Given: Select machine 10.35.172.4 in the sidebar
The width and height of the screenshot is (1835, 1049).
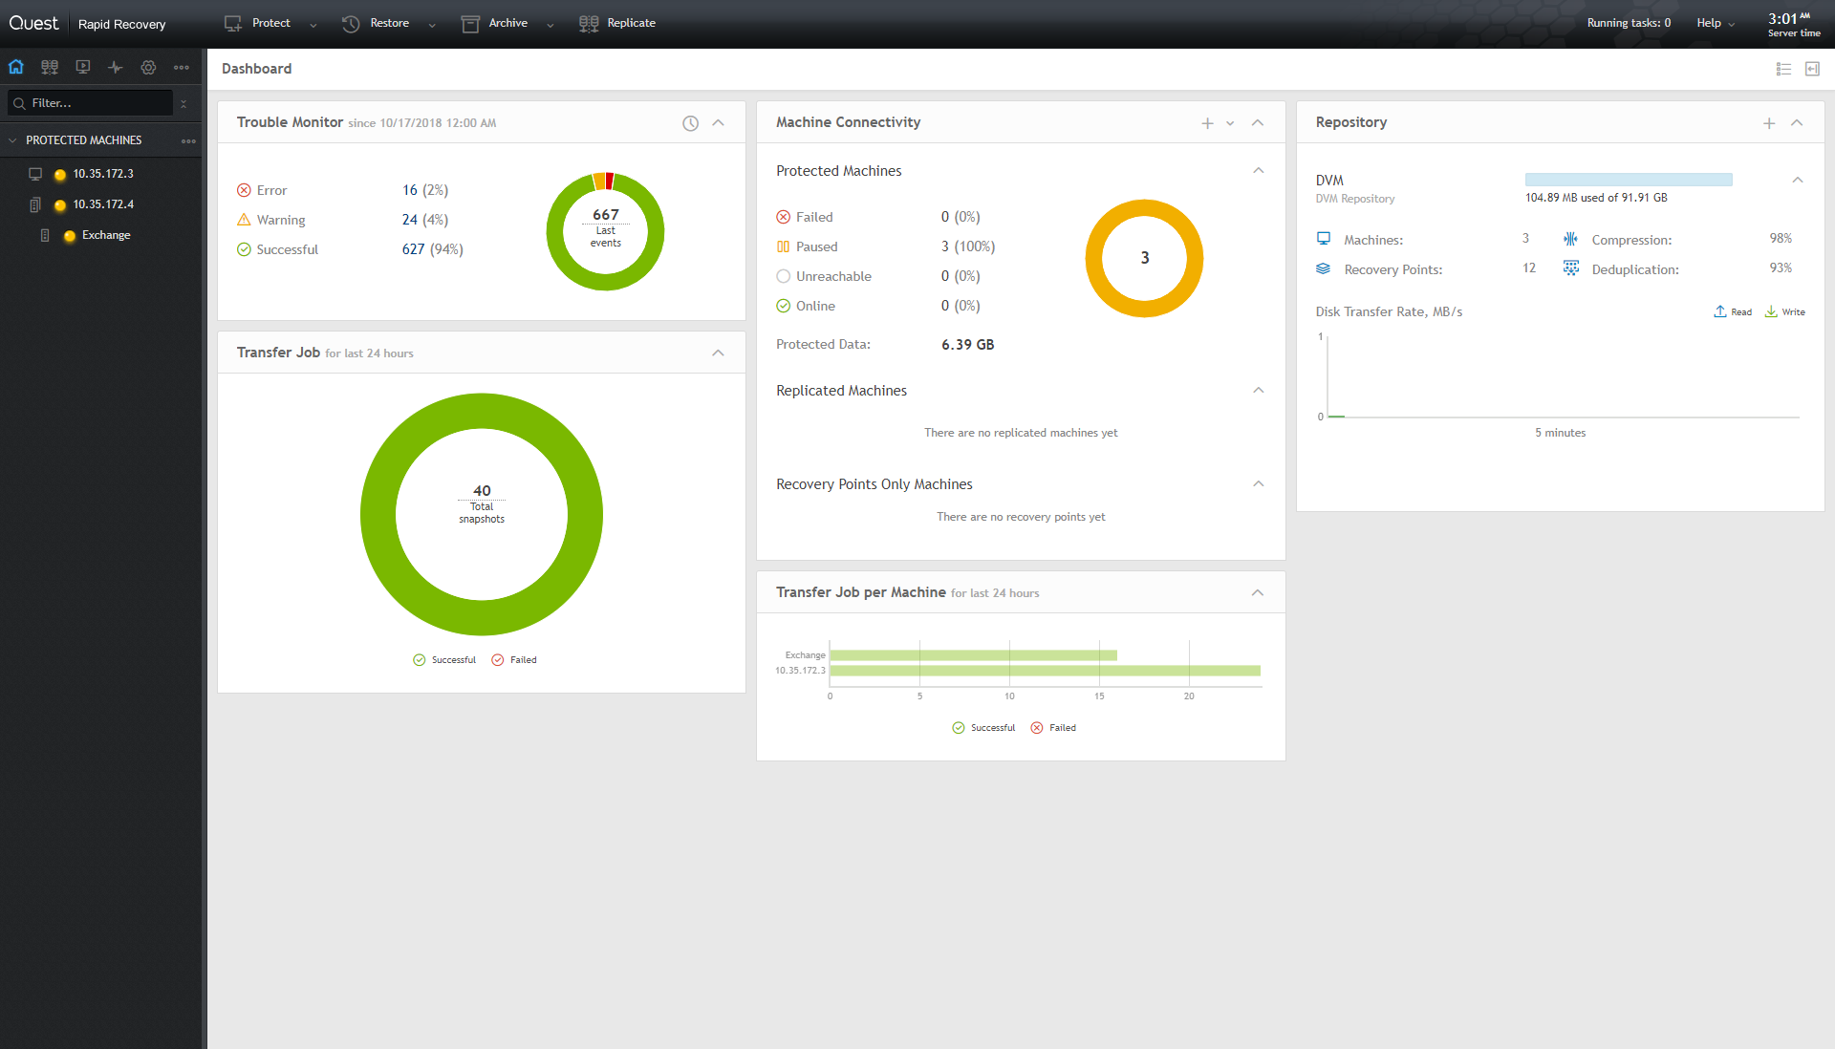Looking at the screenshot, I should coord(103,204).
